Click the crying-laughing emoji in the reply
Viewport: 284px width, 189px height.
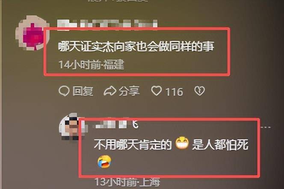coord(104,162)
